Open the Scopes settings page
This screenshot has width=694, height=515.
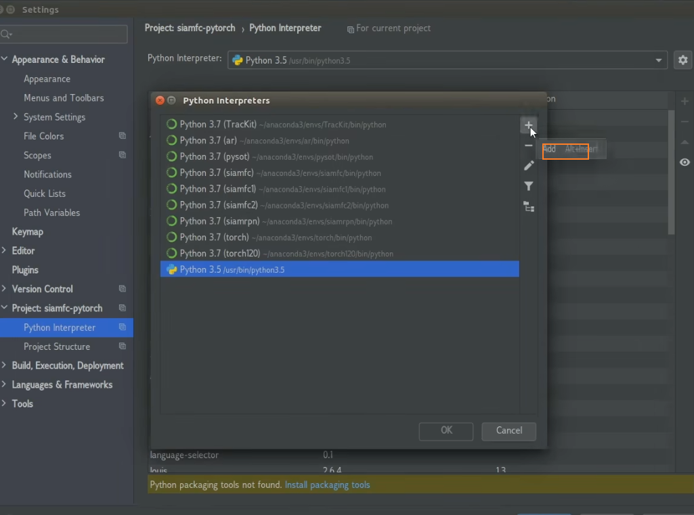[37, 155]
